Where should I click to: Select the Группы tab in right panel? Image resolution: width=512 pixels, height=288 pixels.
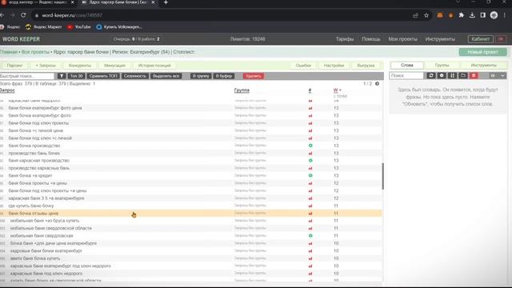point(442,65)
